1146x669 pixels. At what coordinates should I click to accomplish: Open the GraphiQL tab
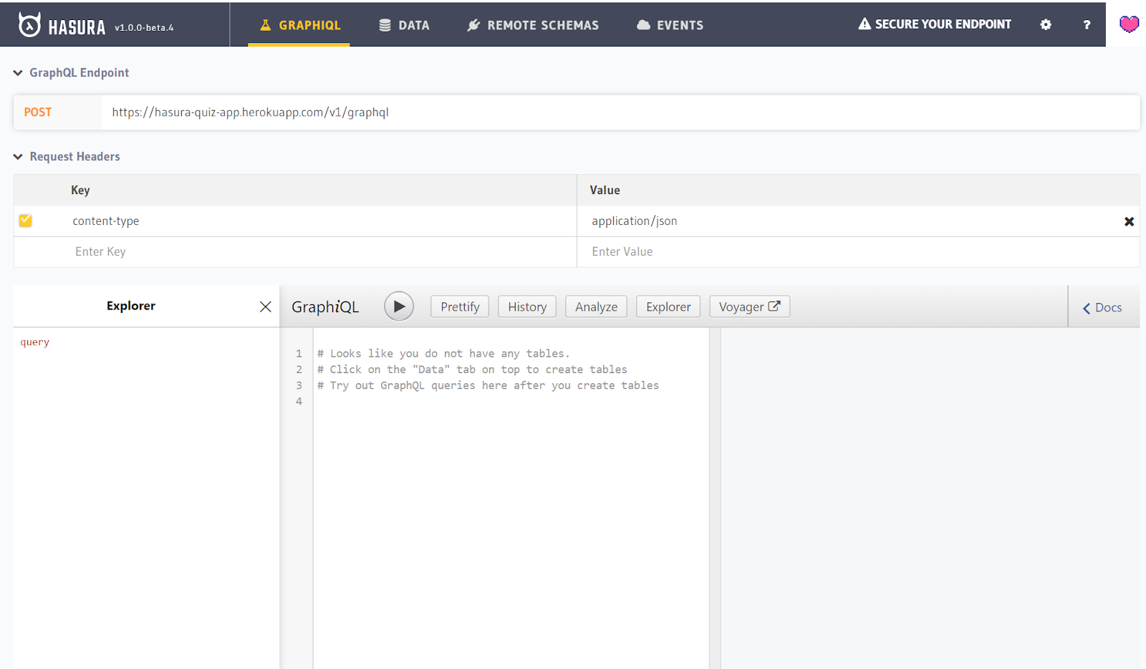point(299,25)
